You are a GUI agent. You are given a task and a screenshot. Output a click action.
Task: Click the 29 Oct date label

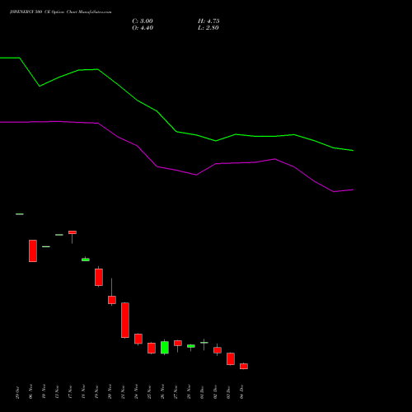17,393
